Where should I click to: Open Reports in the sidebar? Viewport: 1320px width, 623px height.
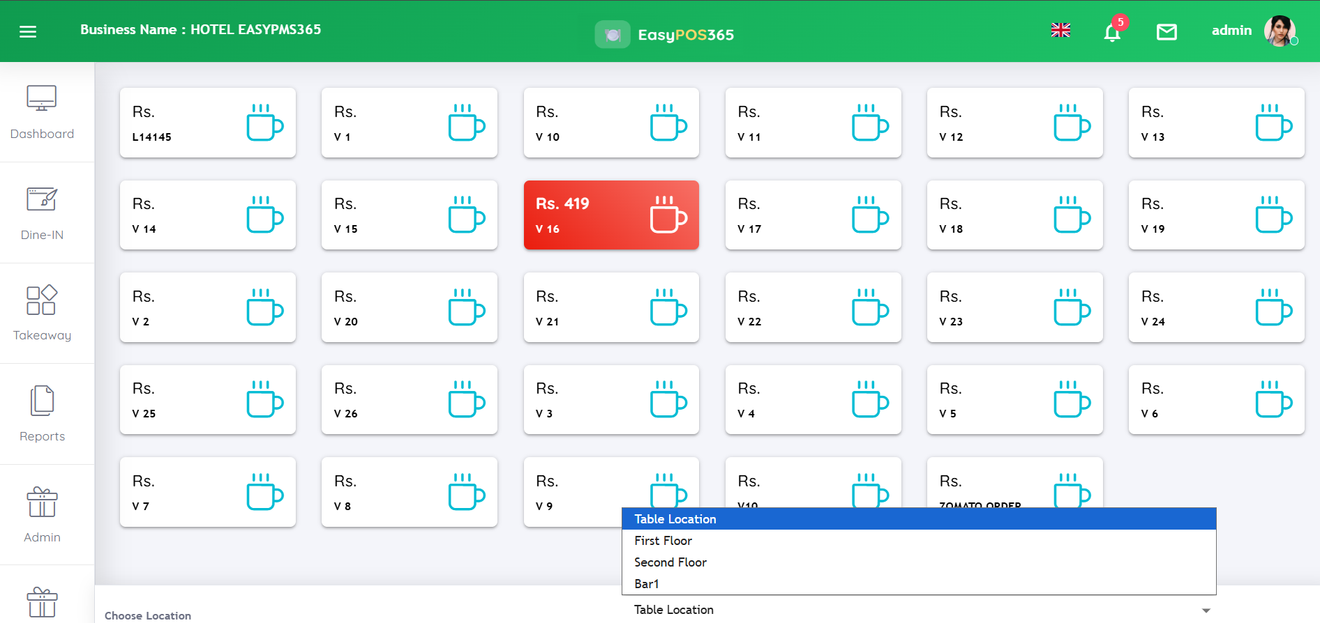[x=42, y=415]
